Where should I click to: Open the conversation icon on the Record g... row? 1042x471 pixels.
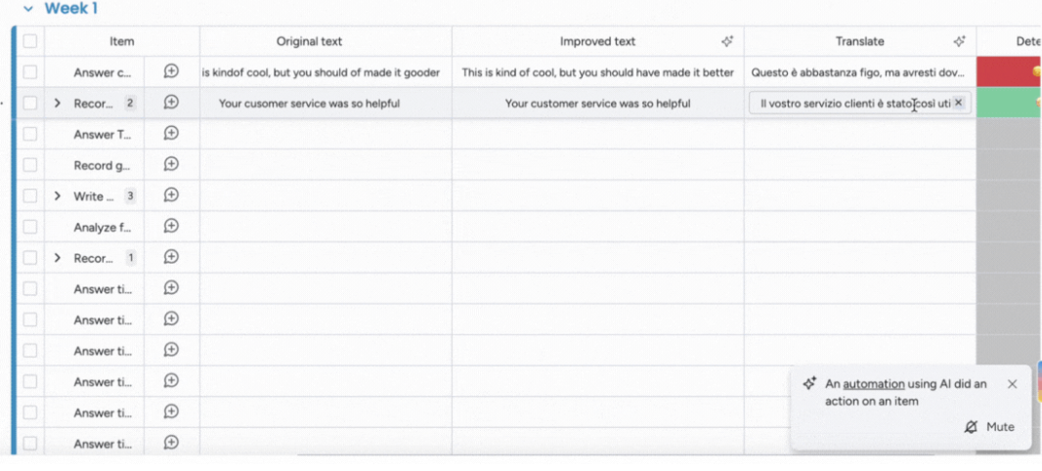point(171,164)
